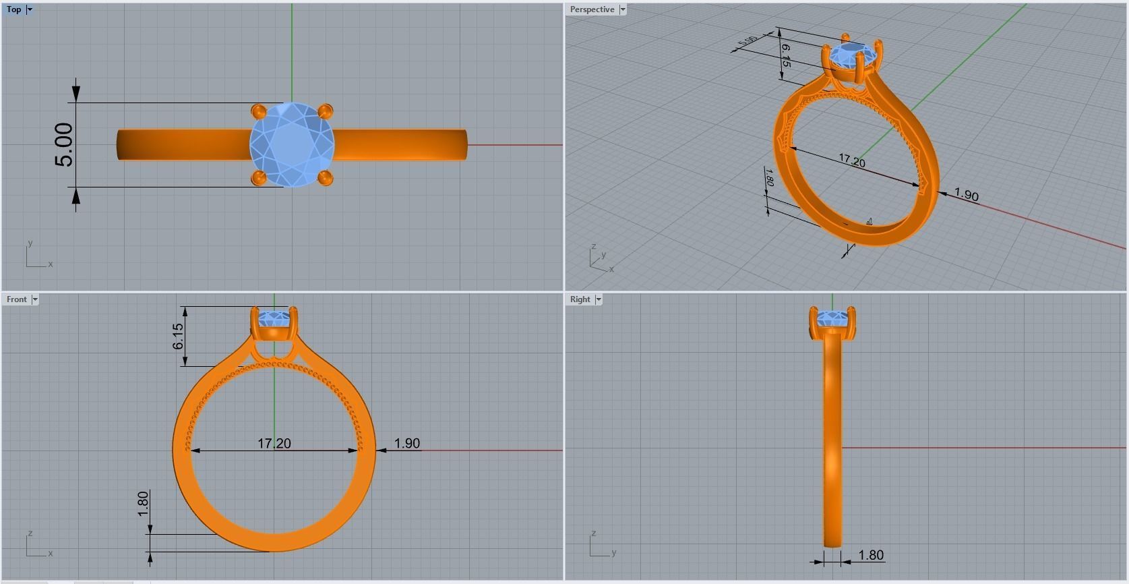This screenshot has height=584, width=1129.
Task: Pick the blue gemstone in the Right view
Action: coord(832,318)
